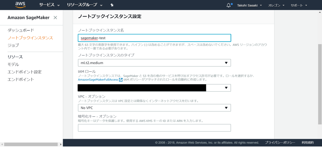Select ノートブックインスタンス in sidebar
322x154 pixels.
pos(30,38)
